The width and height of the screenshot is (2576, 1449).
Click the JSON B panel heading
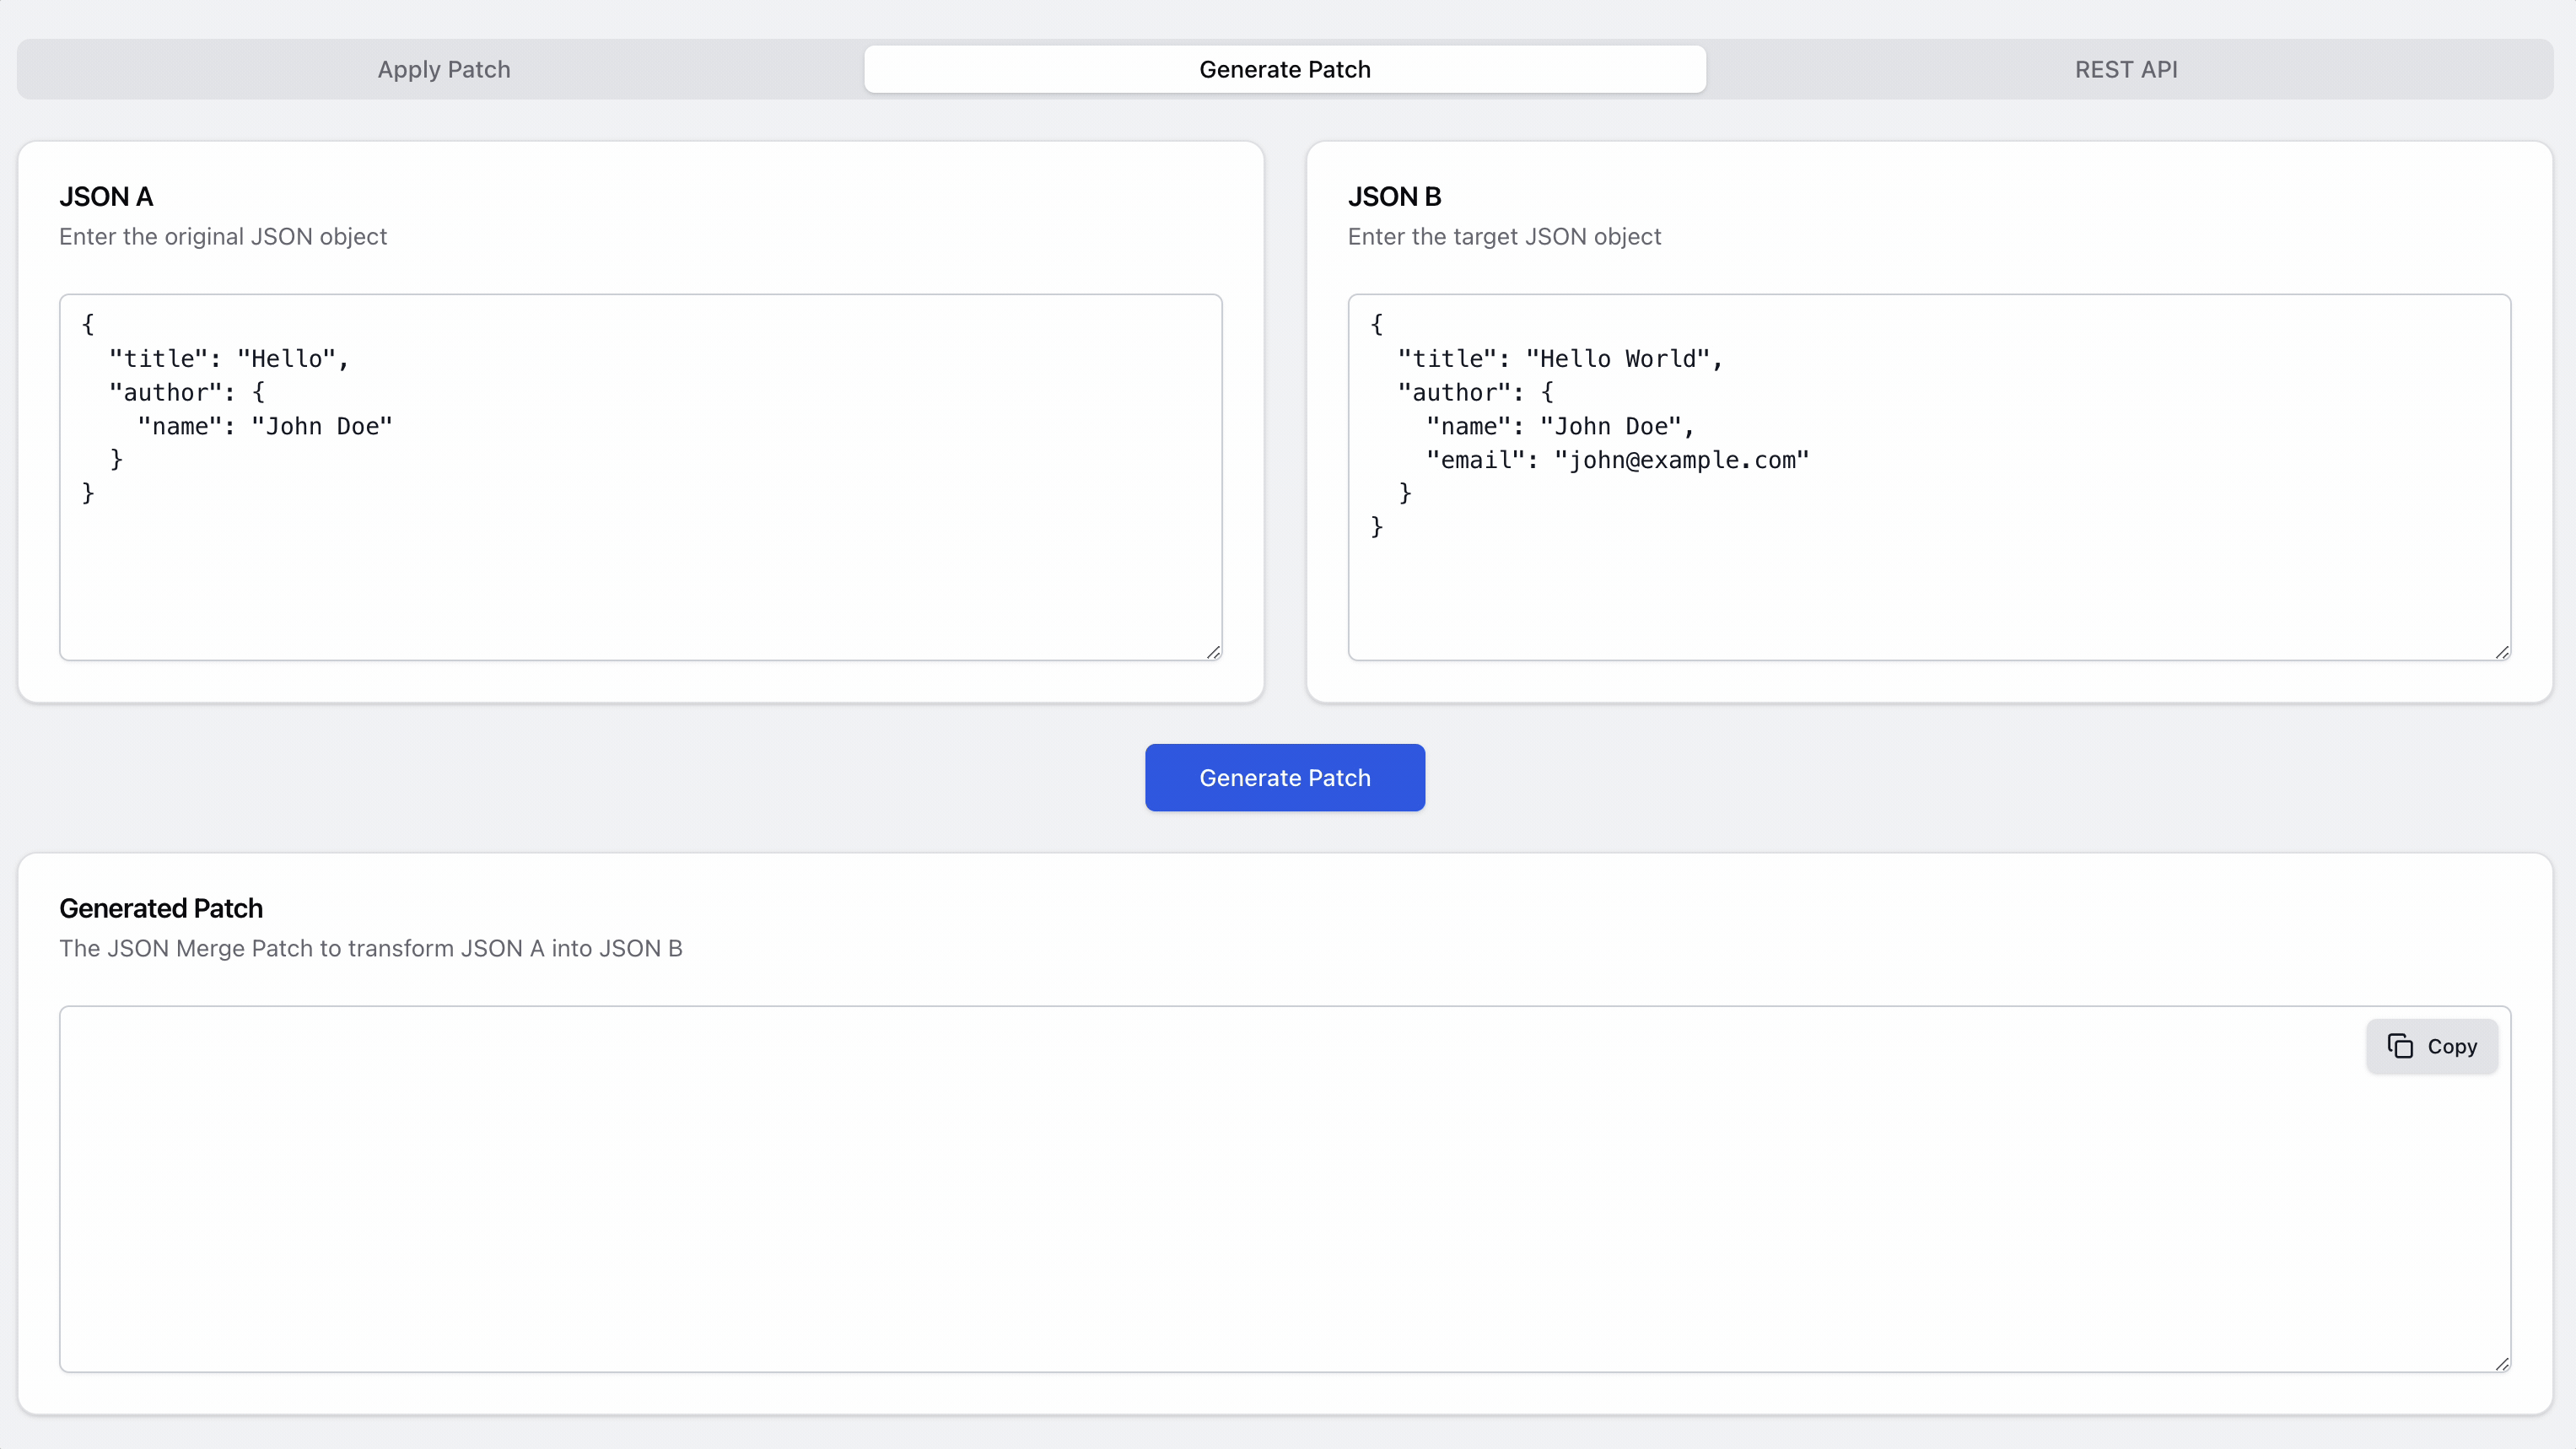(1394, 196)
